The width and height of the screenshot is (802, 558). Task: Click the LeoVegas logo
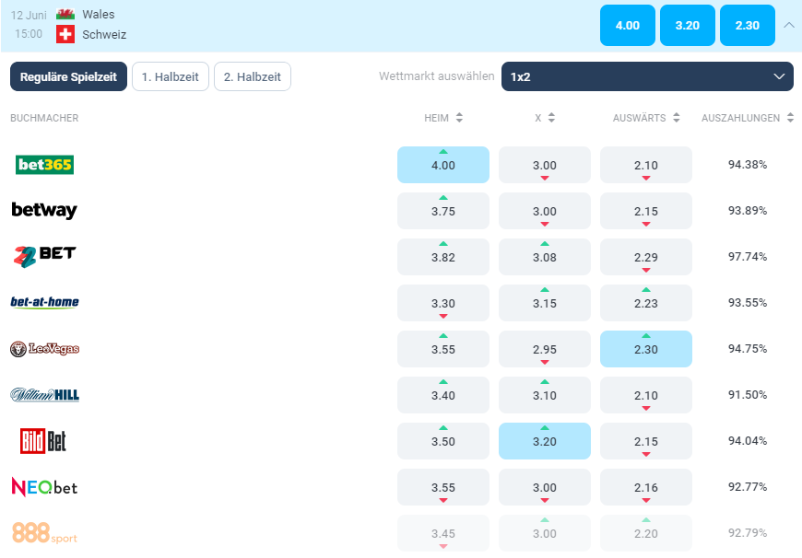click(x=44, y=349)
